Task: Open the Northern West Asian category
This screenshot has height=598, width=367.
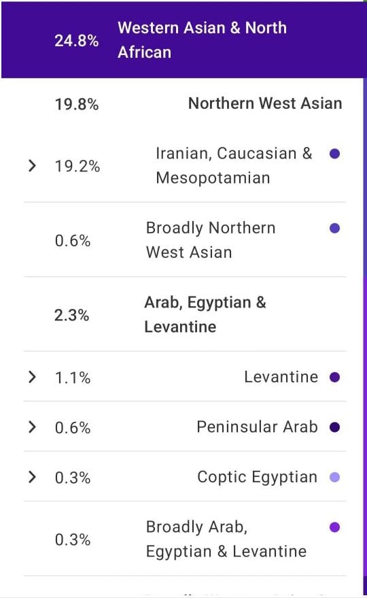Action: coord(265,103)
